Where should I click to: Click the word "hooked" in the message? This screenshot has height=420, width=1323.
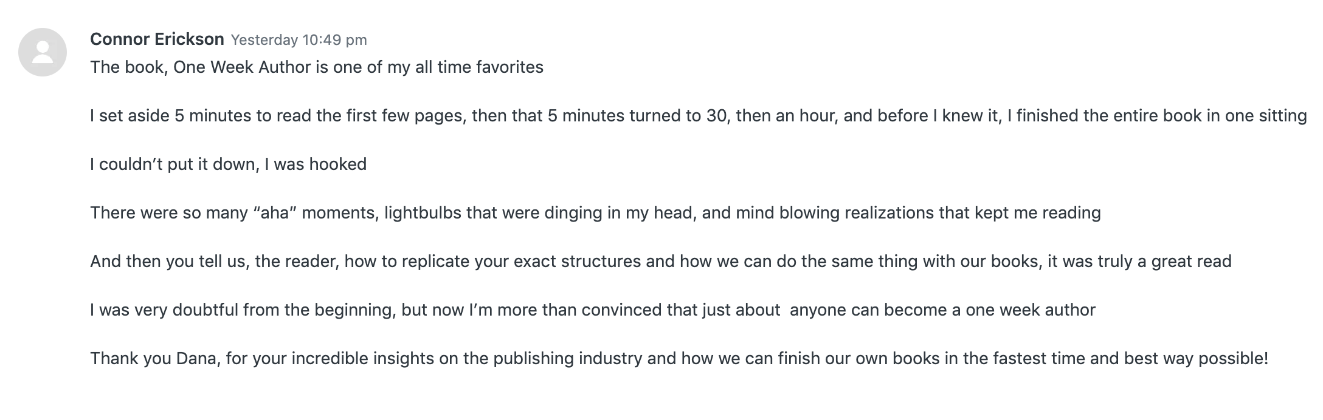tap(338, 164)
